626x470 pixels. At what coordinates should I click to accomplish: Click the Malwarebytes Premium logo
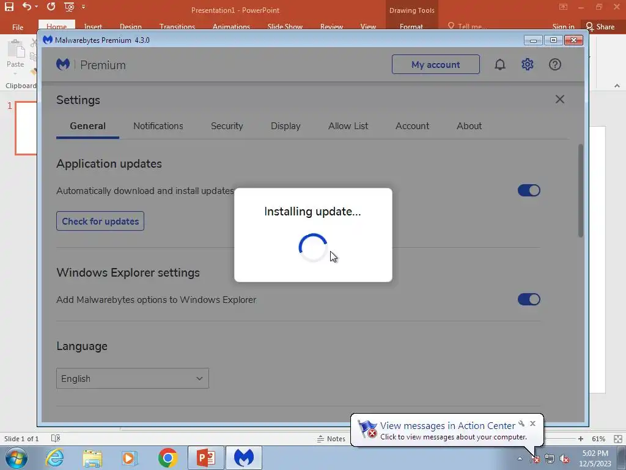pos(63,64)
